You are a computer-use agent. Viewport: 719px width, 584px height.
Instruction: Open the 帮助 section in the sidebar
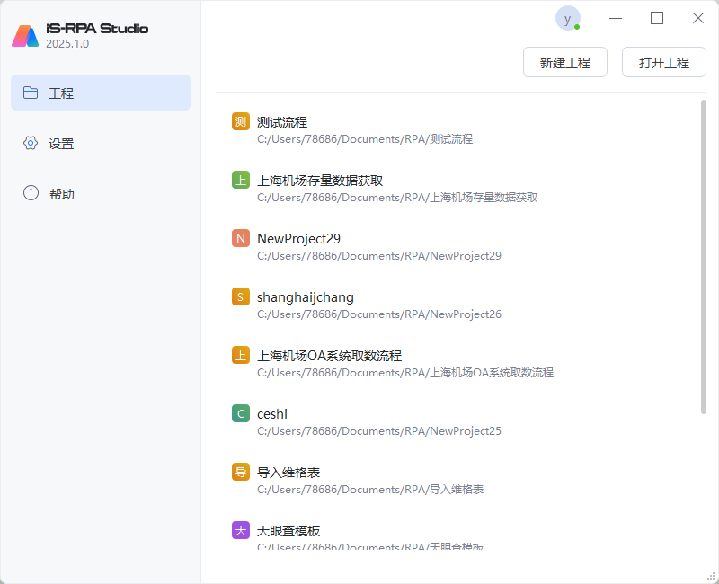pyautogui.click(x=61, y=194)
